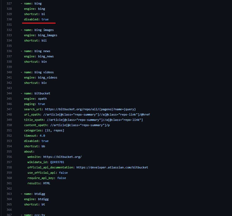Click line number 336
The image size is (232, 216).
[9, 51]
